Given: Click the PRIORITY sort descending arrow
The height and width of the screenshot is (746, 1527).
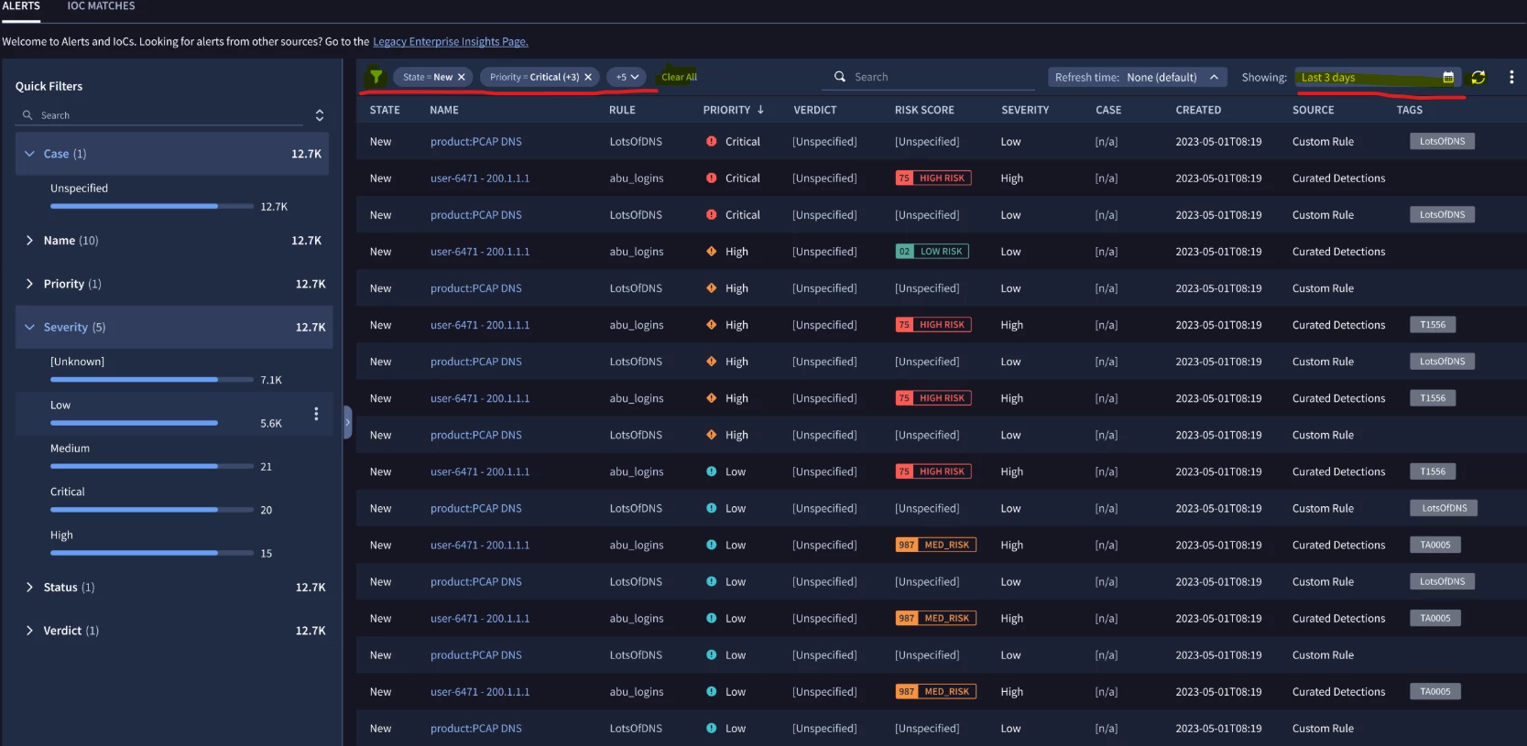Looking at the screenshot, I should [760, 110].
